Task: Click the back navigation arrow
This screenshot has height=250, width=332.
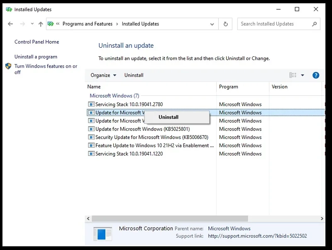Action: [x=10, y=24]
